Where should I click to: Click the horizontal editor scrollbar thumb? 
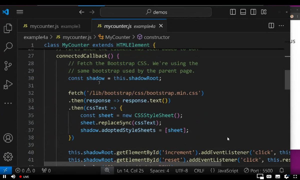132,164
